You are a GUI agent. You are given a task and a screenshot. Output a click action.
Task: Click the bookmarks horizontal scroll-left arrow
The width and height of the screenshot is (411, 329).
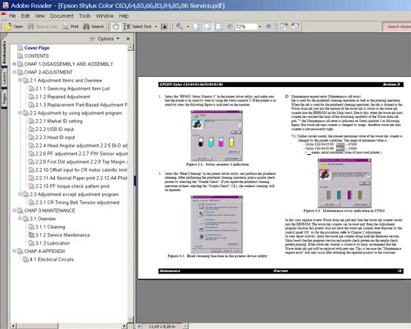pos(13,326)
